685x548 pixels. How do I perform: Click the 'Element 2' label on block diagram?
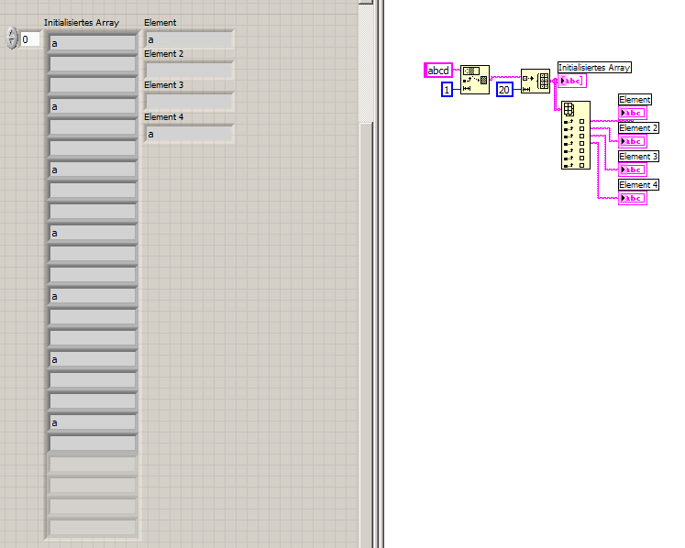click(x=638, y=128)
